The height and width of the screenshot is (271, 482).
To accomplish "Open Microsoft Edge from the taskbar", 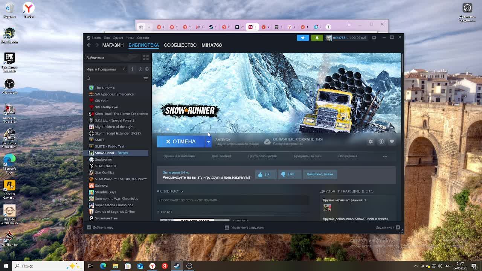I will (x=103, y=266).
